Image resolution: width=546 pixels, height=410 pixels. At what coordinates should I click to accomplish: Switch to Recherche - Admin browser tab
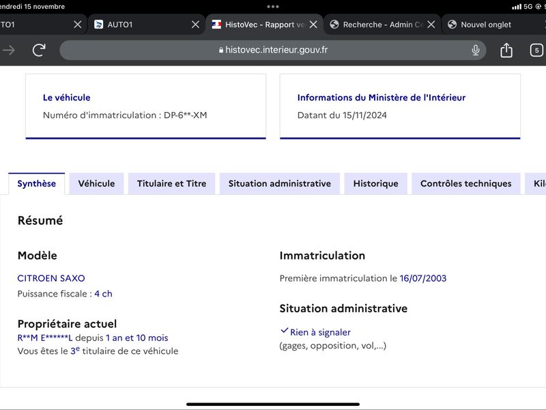point(382,25)
